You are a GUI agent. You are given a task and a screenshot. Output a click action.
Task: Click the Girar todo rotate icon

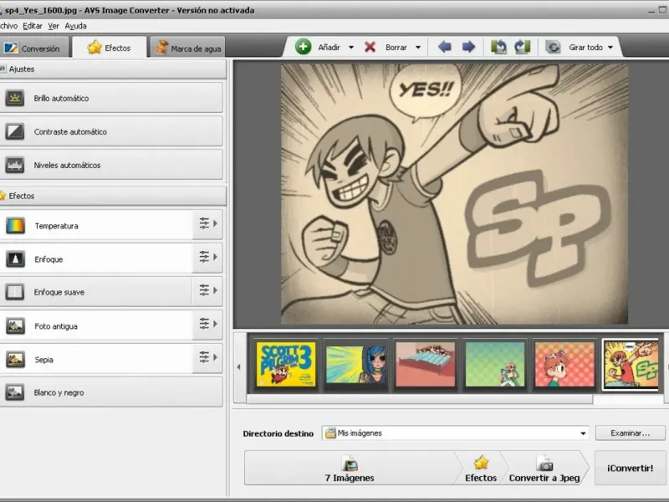[553, 47]
